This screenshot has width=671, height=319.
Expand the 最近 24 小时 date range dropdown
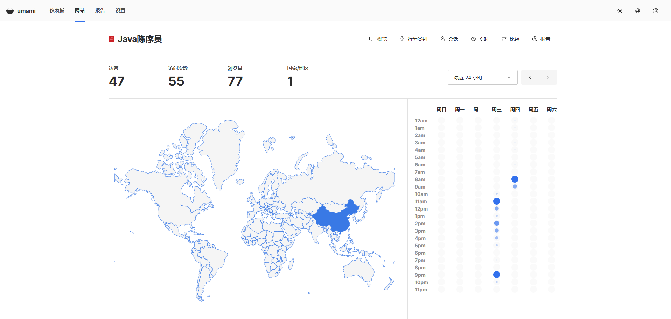pyautogui.click(x=482, y=77)
